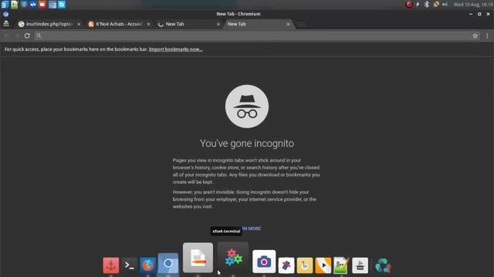
Task: Open Bluetooth settings from the tray
Action: coord(427,5)
